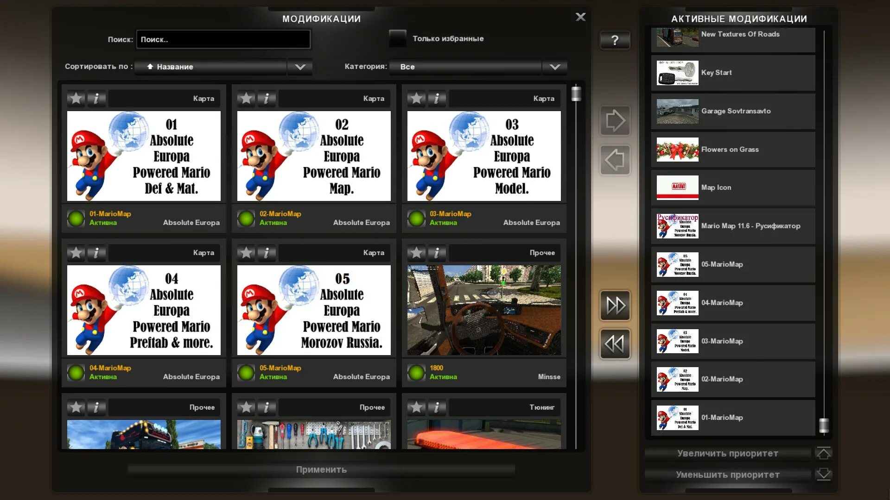Select Key Start in active modifications list
Image resolution: width=890 pixels, height=500 pixels.
tap(733, 73)
